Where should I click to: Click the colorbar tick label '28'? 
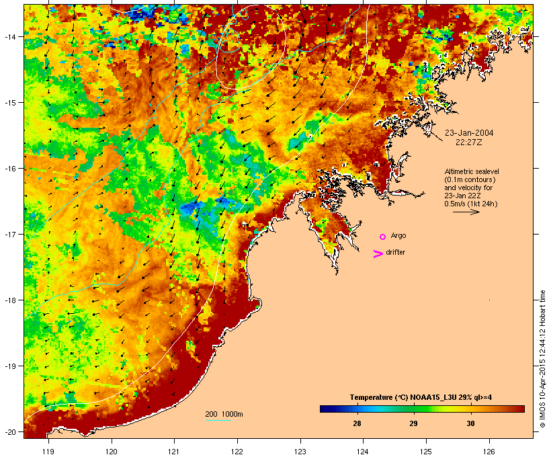click(357, 423)
